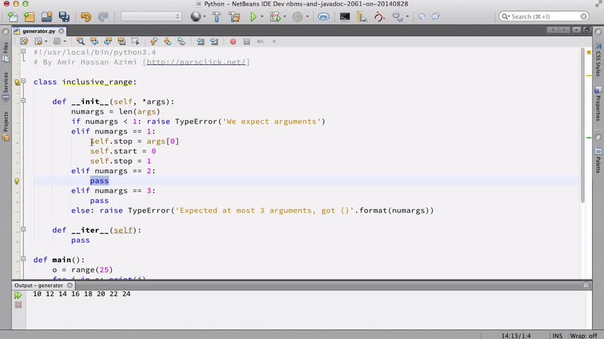
Task: Select the generator.py editor tab
Action: 38,31
